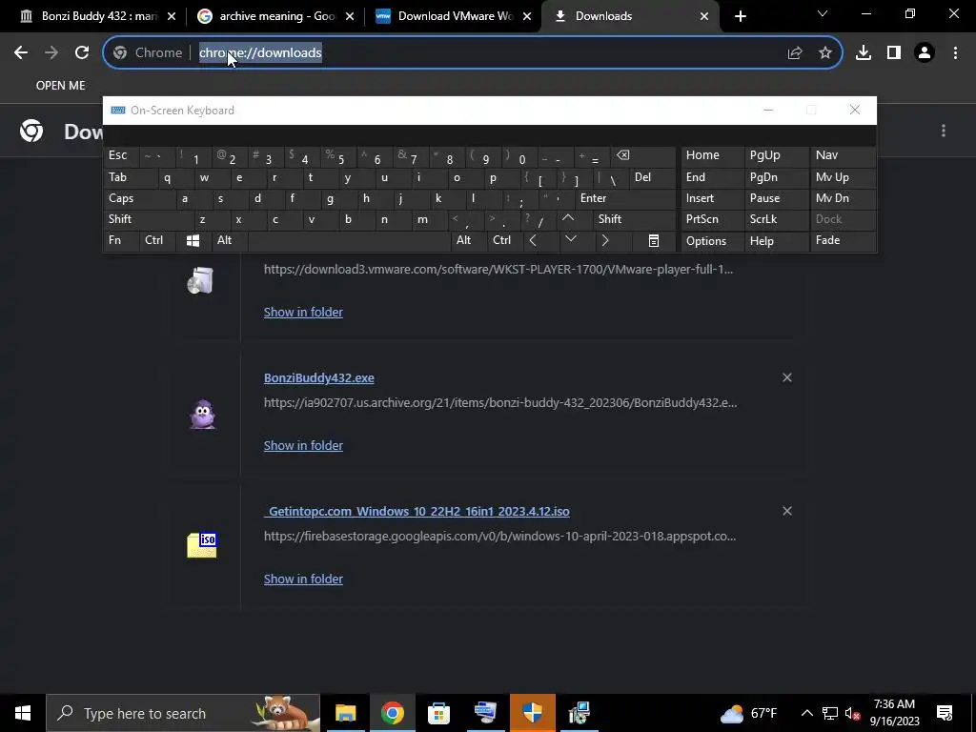Open the OPEN ME bookmark
The height and width of the screenshot is (732, 976).
tap(60, 85)
